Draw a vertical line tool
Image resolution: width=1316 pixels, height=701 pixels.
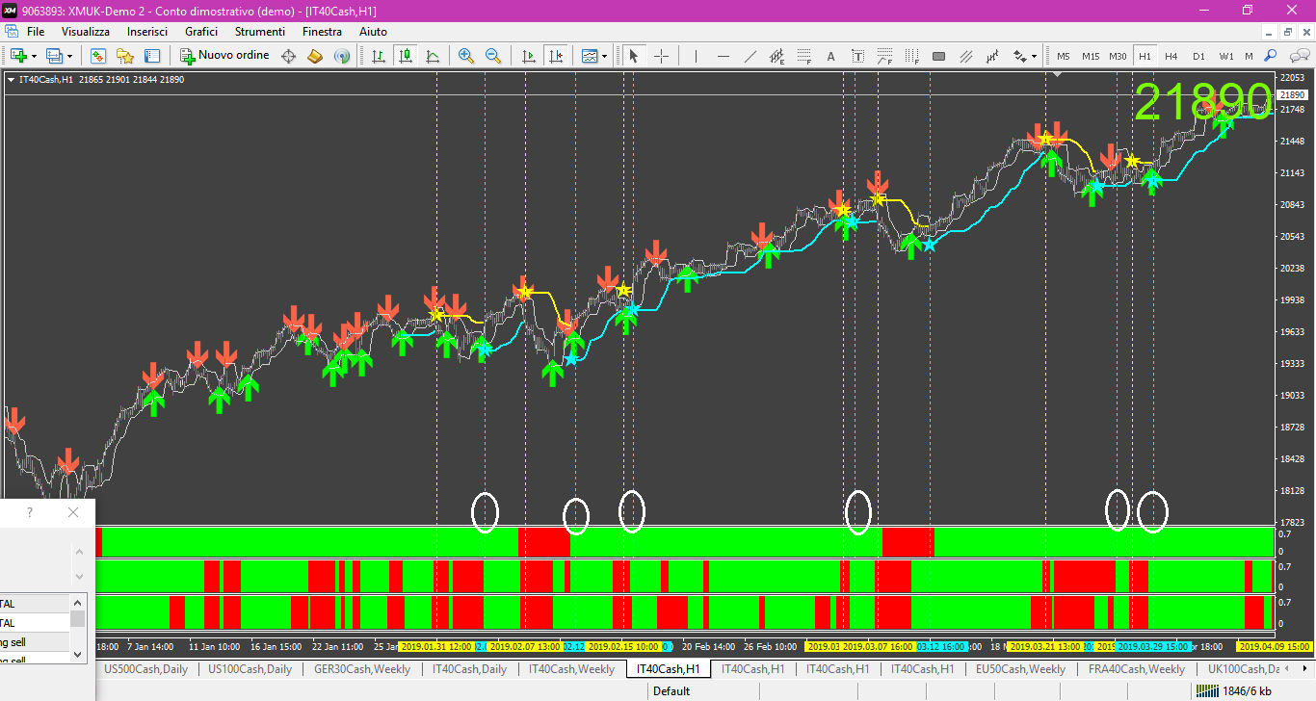tap(696, 56)
